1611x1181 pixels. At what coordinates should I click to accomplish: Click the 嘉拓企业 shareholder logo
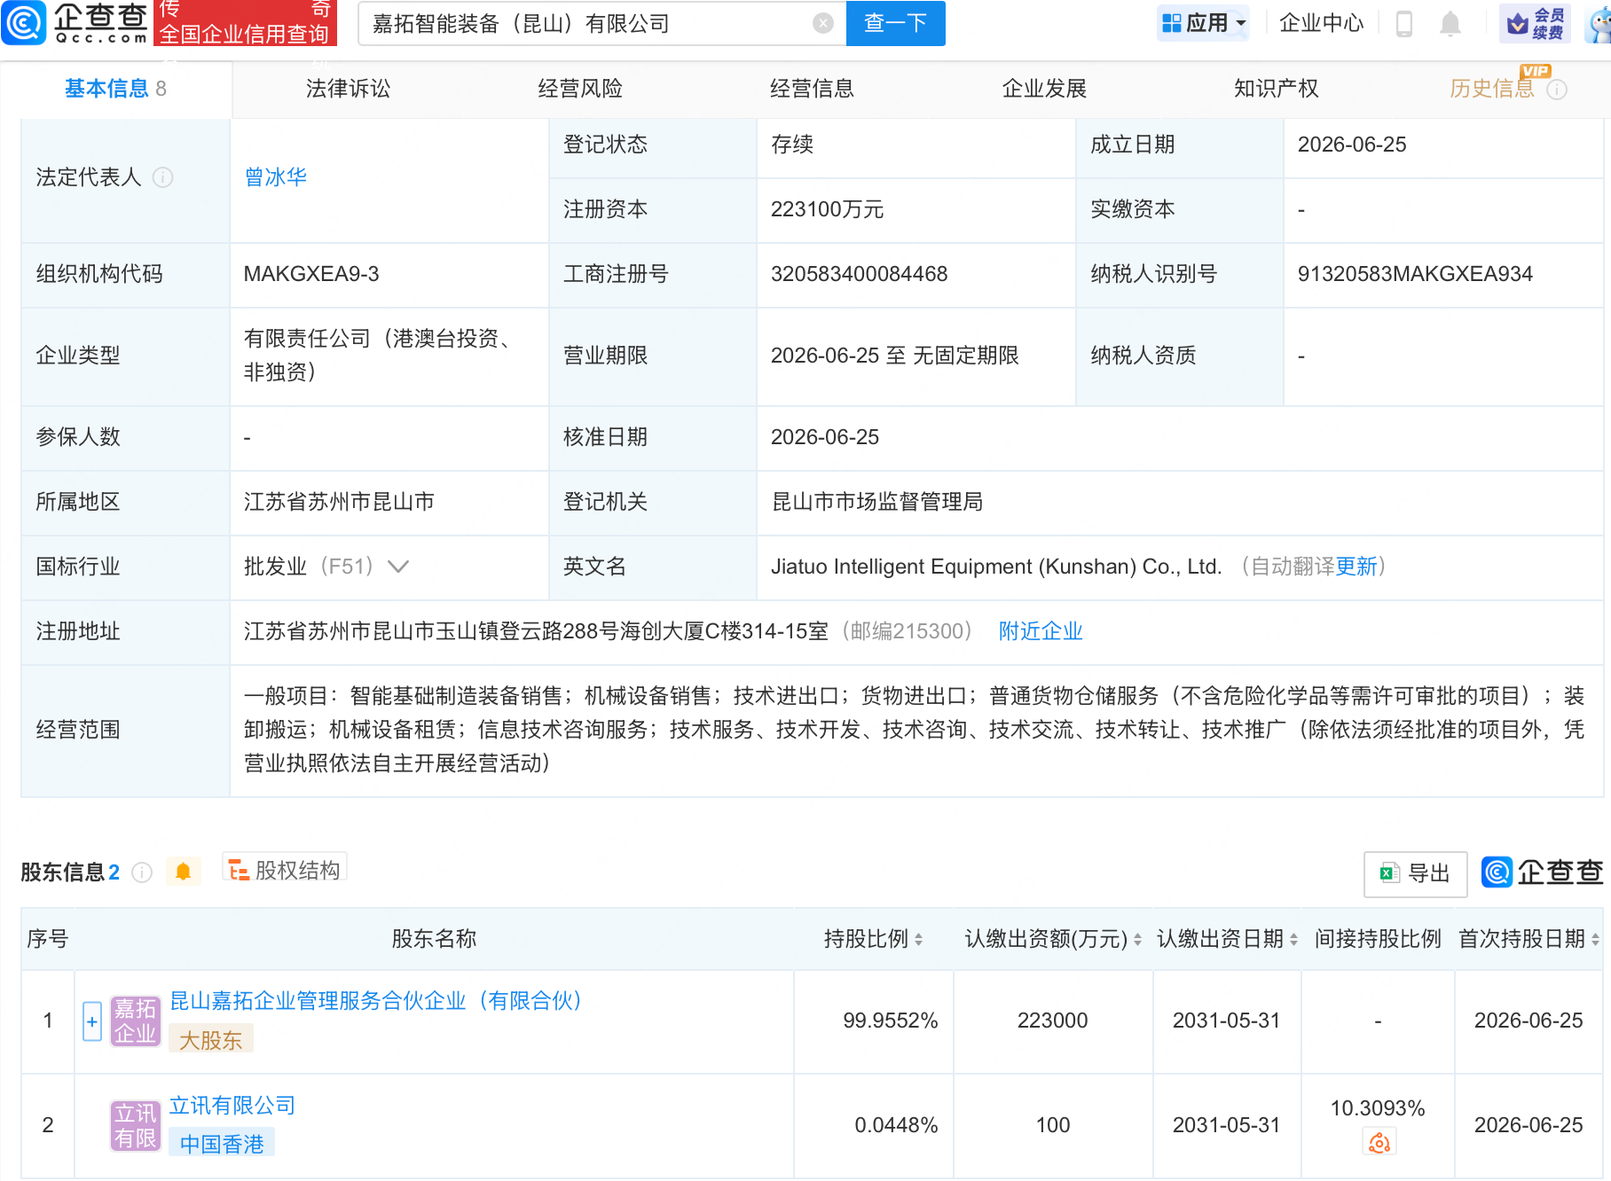tap(135, 1021)
